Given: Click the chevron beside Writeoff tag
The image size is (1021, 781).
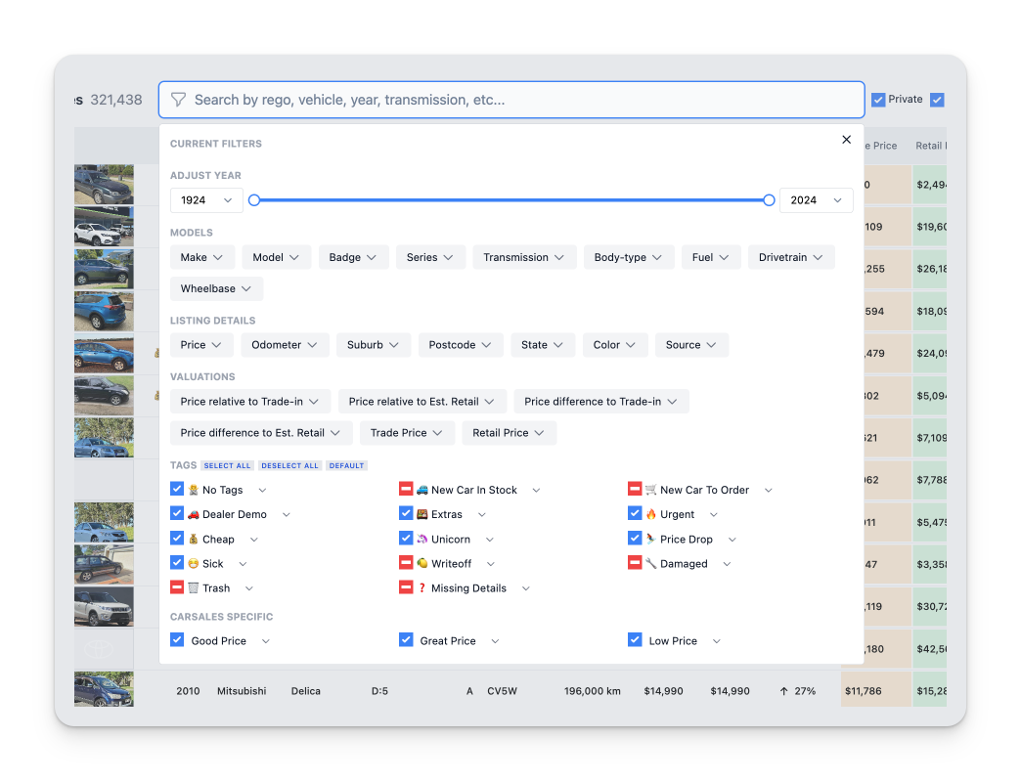Looking at the screenshot, I should [491, 564].
